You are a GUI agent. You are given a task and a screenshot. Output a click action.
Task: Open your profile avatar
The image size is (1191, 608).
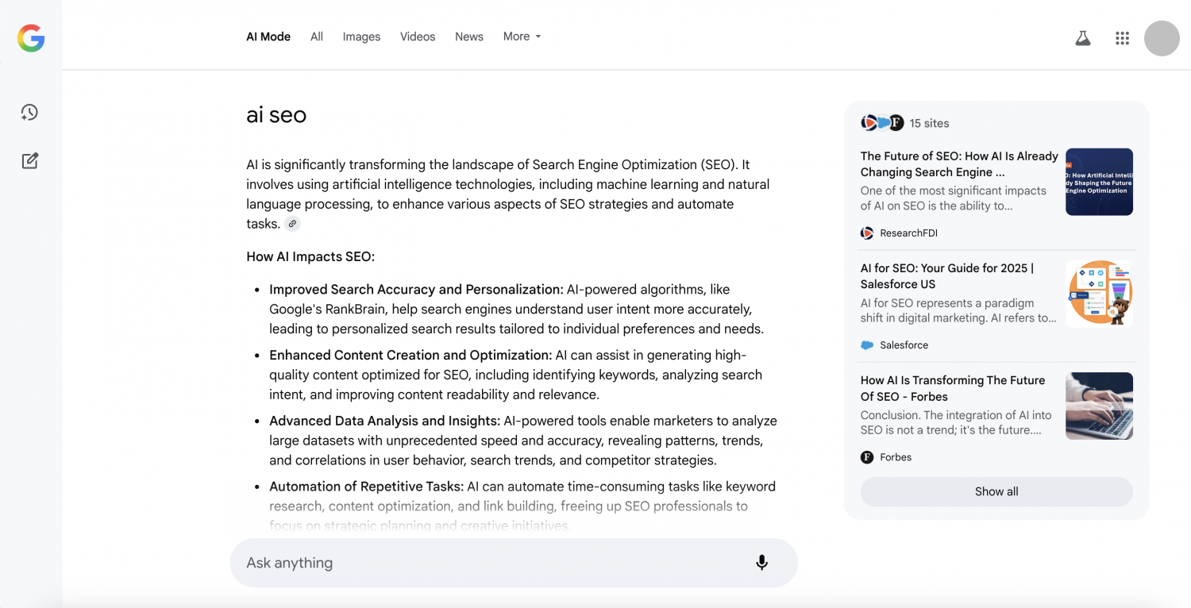pos(1161,38)
